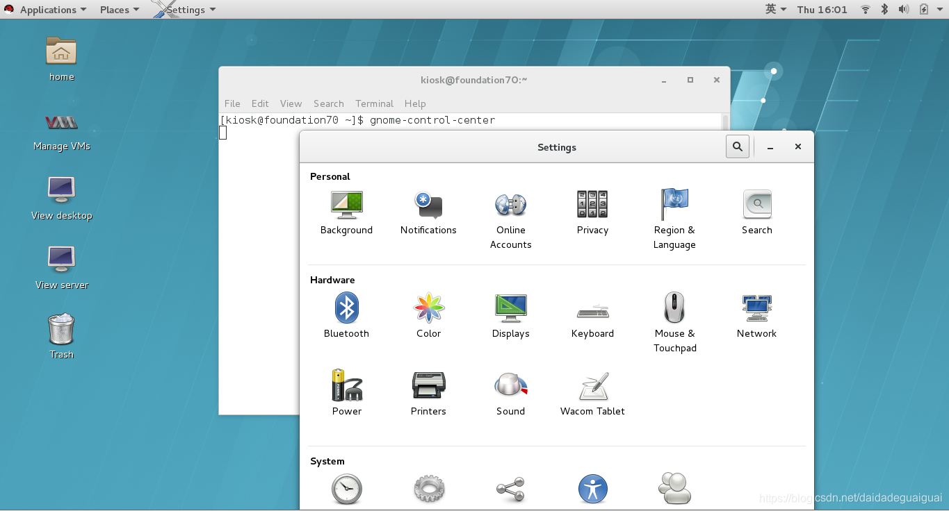Image resolution: width=949 pixels, height=511 pixels.
Task: Click the Wi-Fi status icon
Action: pos(866,9)
